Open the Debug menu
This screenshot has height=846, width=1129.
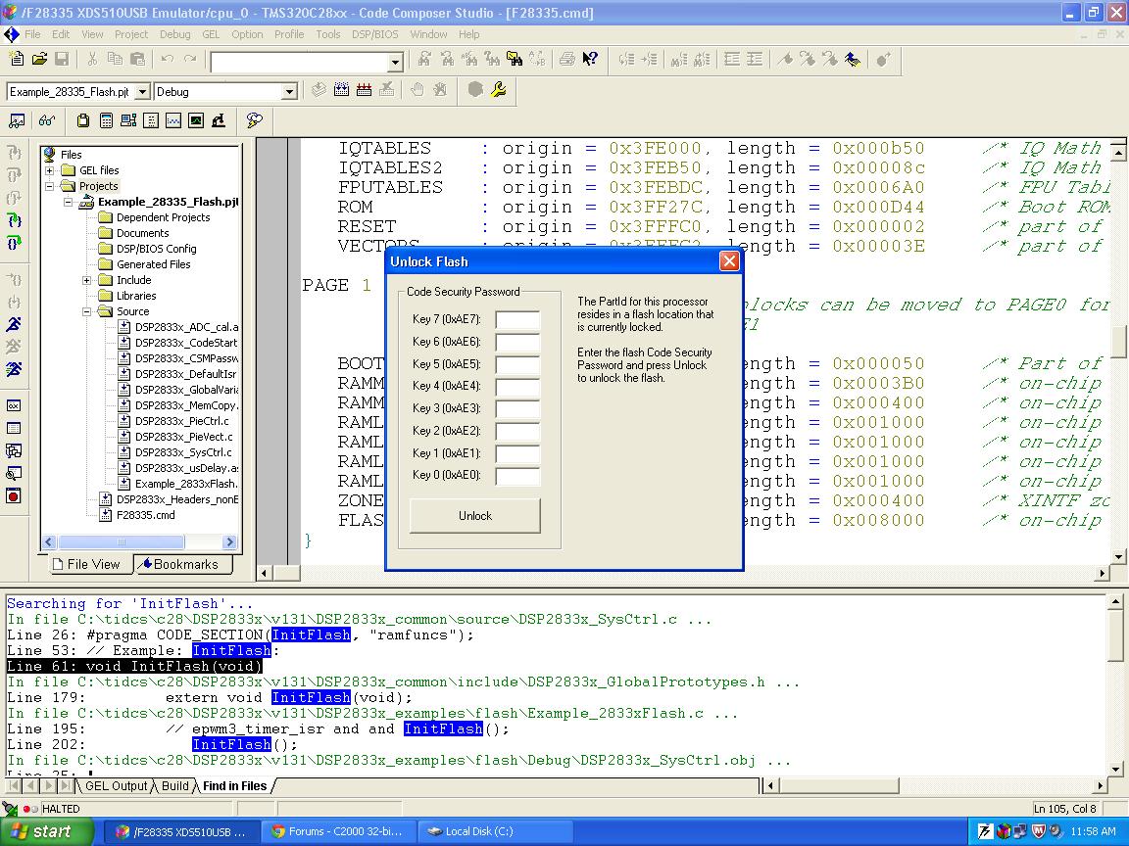pos(175,34)
